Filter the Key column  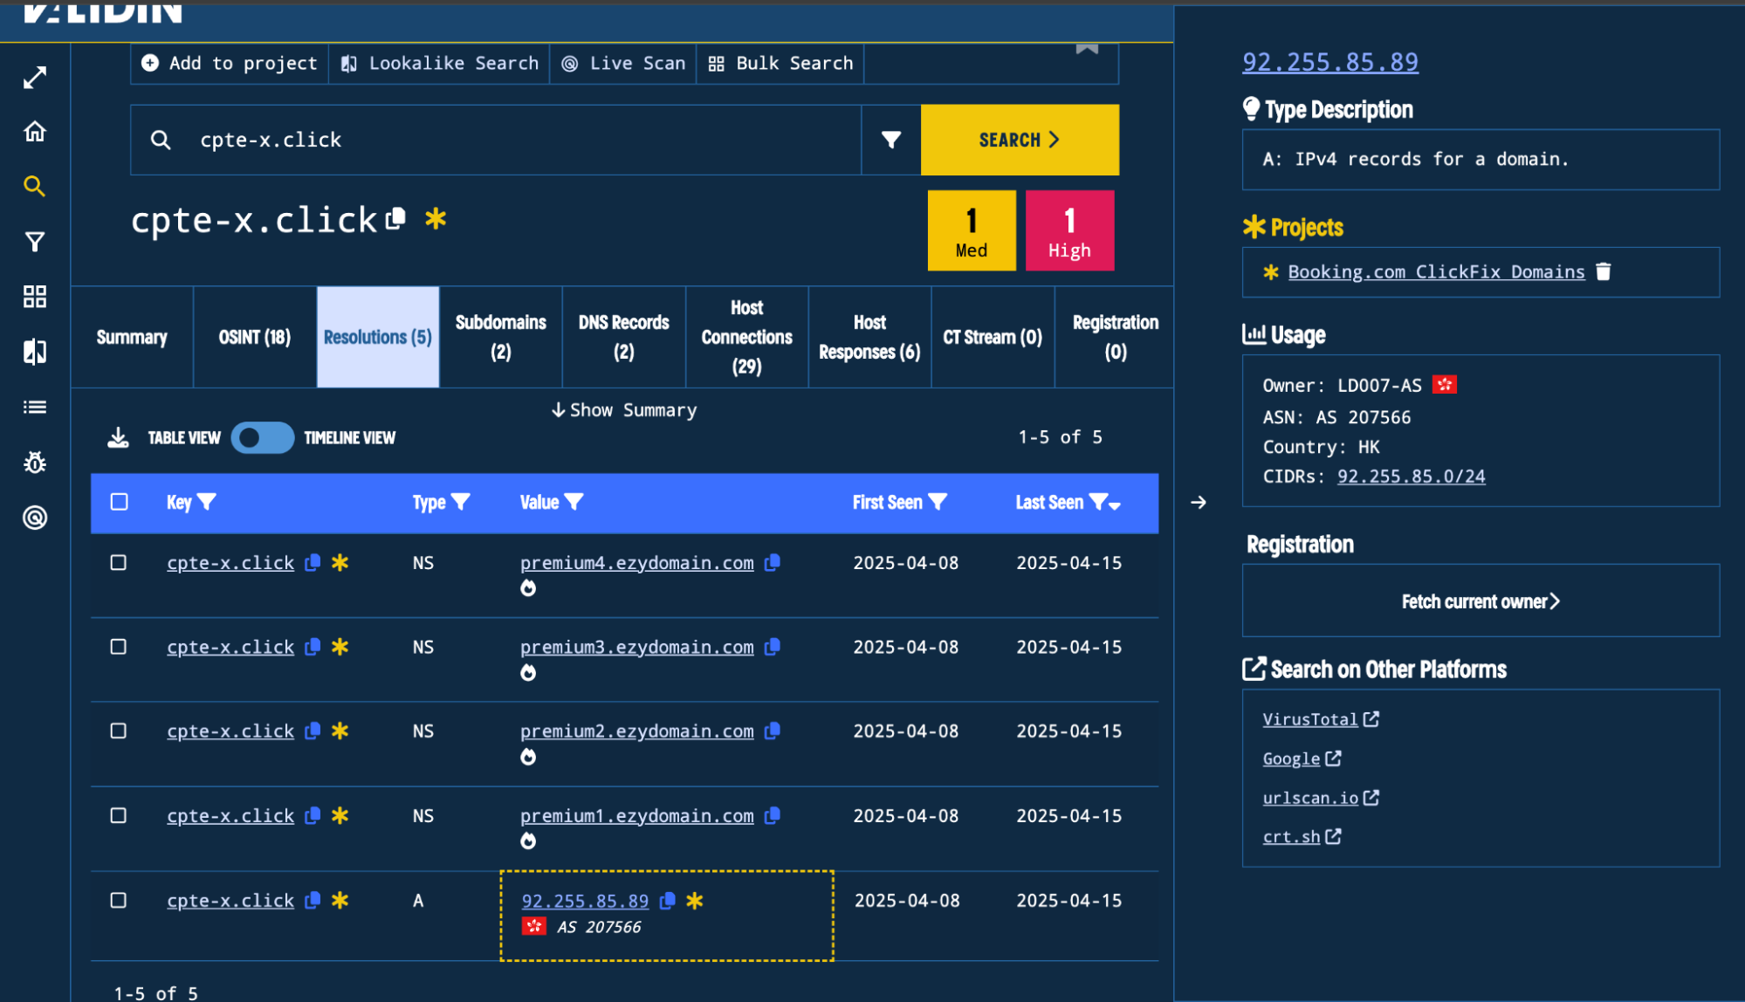207,502
